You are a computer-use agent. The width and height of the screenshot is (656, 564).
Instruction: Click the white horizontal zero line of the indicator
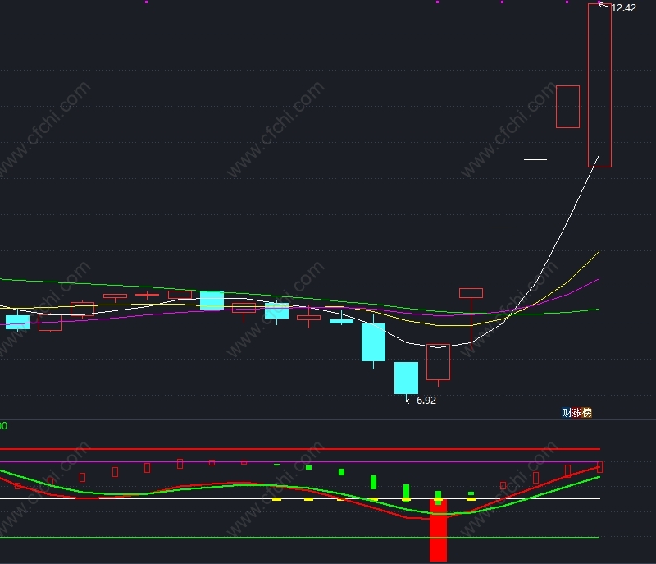300,498
